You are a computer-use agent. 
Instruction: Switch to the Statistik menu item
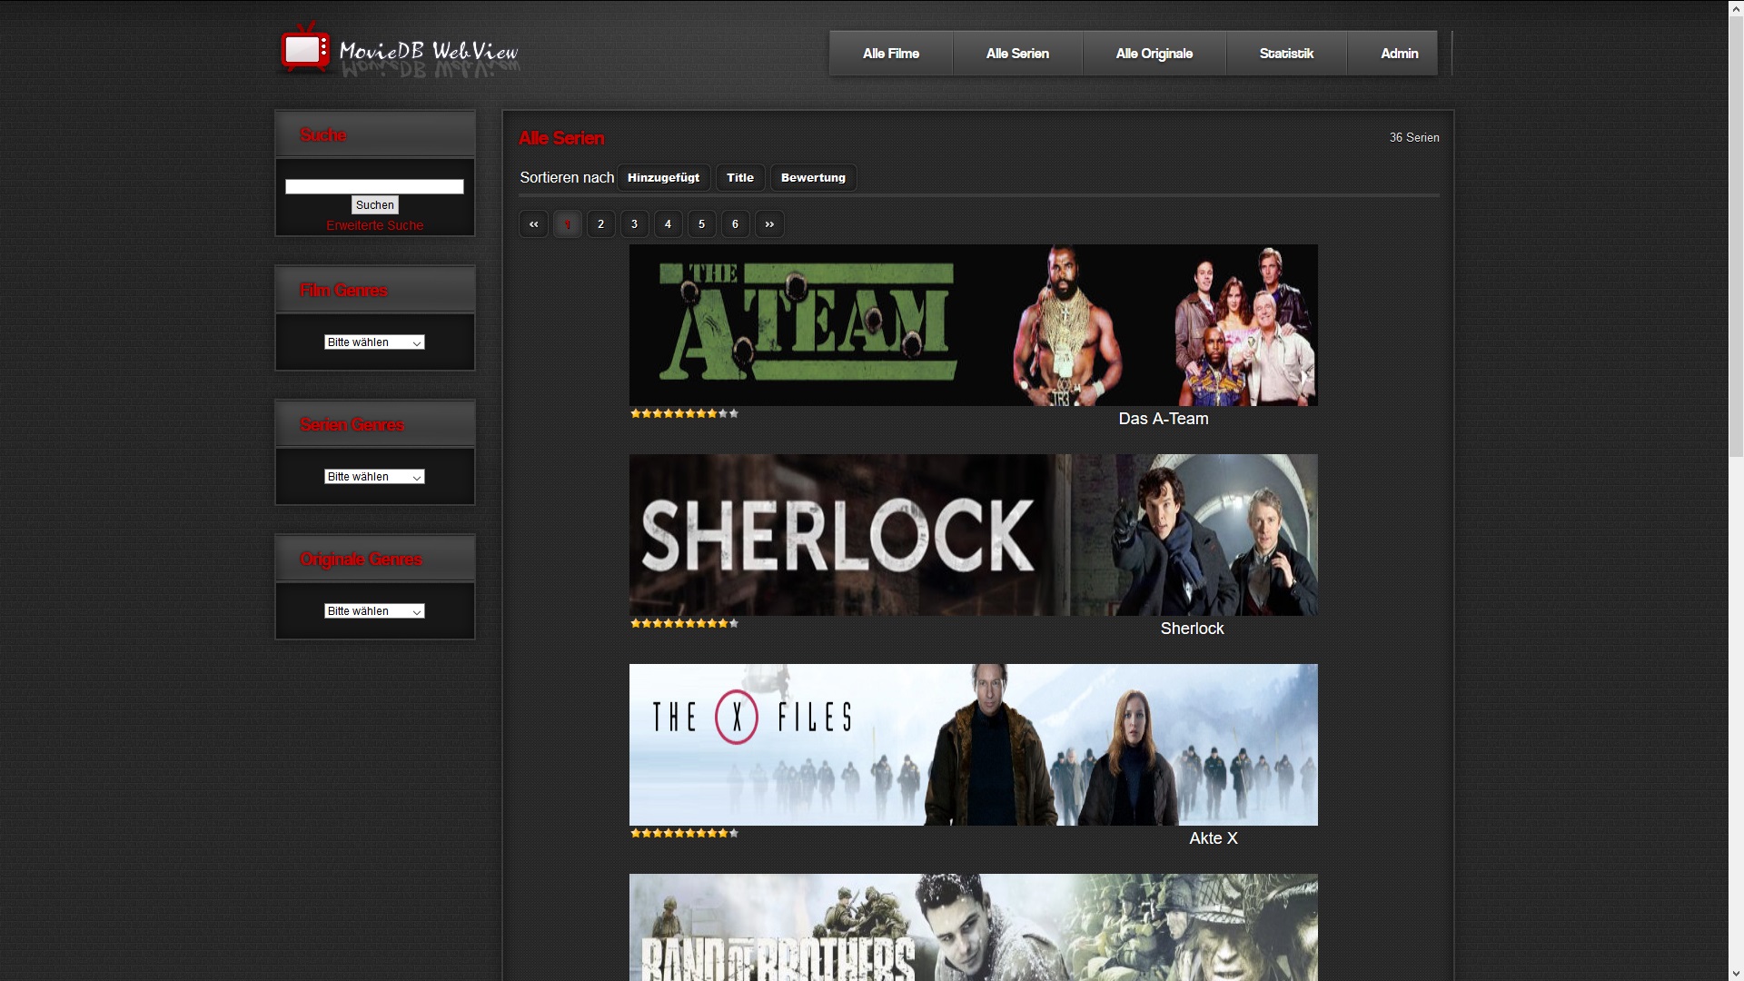(1285, 54)
